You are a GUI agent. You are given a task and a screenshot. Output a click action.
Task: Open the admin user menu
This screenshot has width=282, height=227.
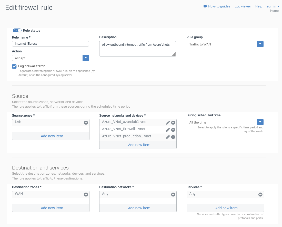(273, 6)
